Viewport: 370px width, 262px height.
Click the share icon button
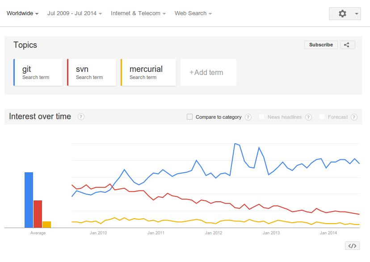[x=347, y=45]
